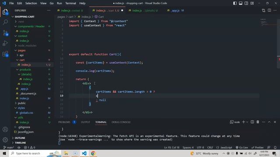Collapse the products folder
280x157 pixels.
[x=25, y=70]
